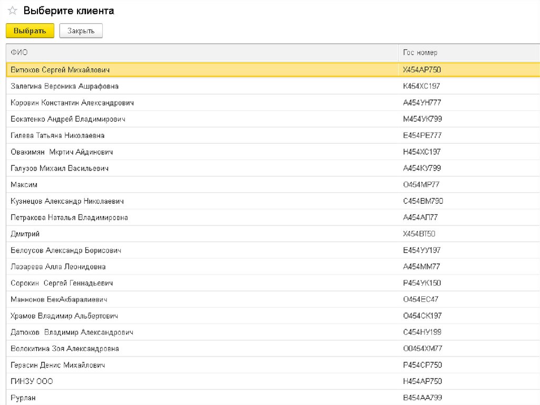The image size is (540, 405).
Task: Select client Бокатенко Андрей Владимирович
Action: 68,119
